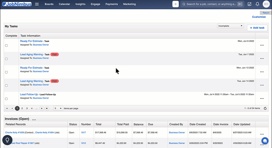Open Charlie Kelly #1004 job

44,133
